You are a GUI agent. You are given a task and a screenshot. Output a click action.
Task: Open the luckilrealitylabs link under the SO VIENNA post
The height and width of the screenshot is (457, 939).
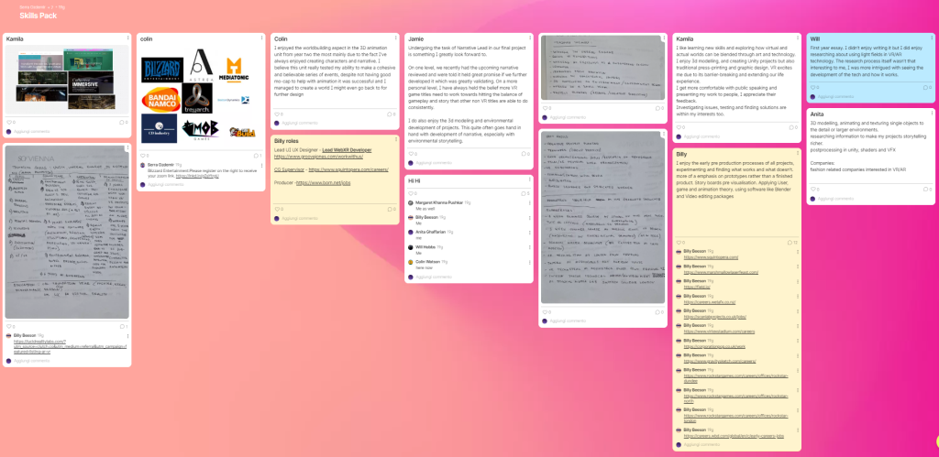[x=71, y=346]
